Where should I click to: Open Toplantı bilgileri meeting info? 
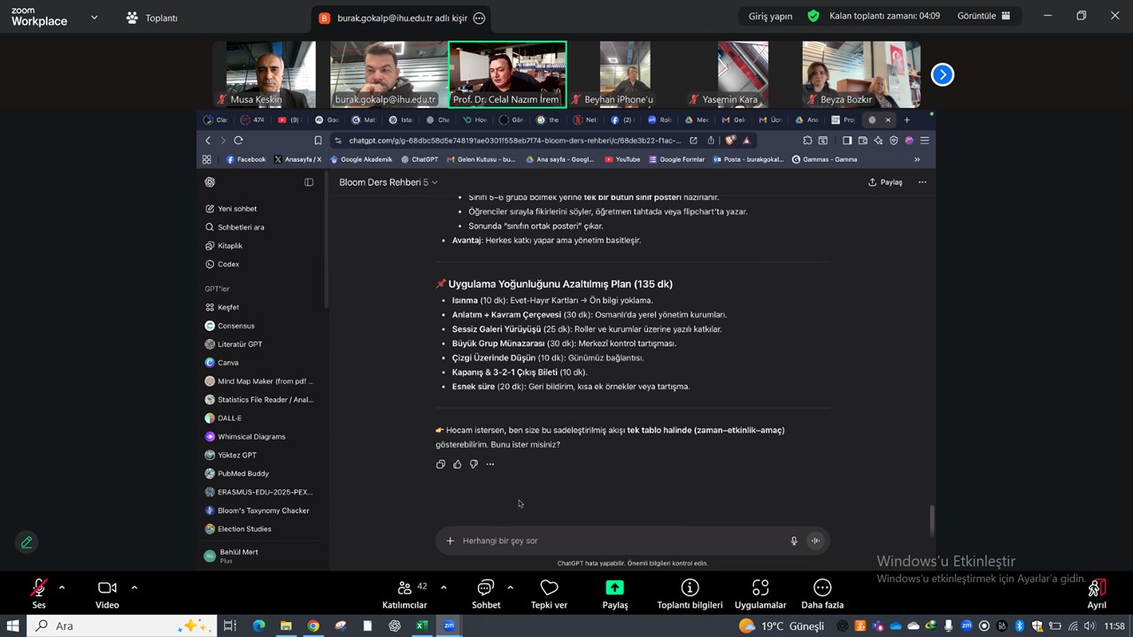(690, 594)
